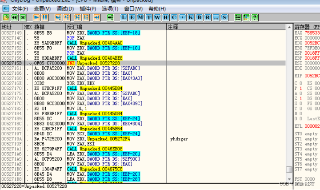
Task: Select CALL Unpacked.00404BE8 instruction
Action: coord(95,58)
